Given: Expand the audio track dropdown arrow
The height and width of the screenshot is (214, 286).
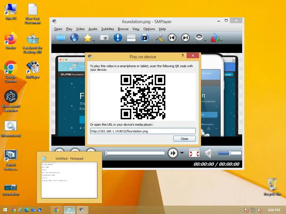Looking at the screenshot, I should pyautogui.click(x=205, y=41).
